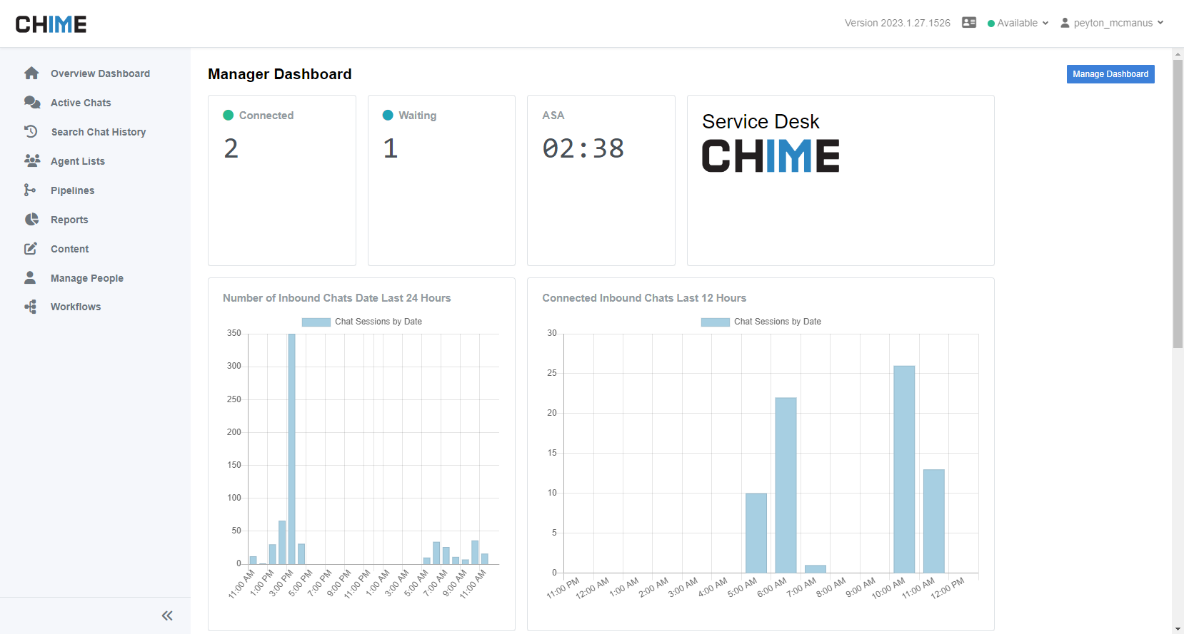Navigate to Agent Lists
This screenshot has width=1184, height=634.
(78, 161)
